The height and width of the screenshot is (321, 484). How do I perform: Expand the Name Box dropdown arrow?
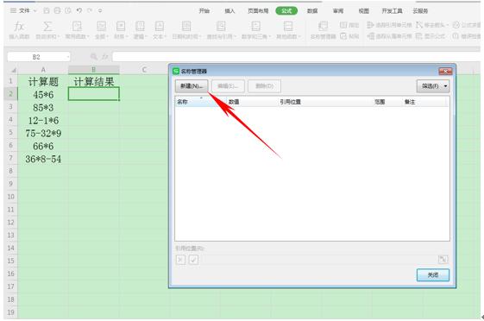click(67, 57)
